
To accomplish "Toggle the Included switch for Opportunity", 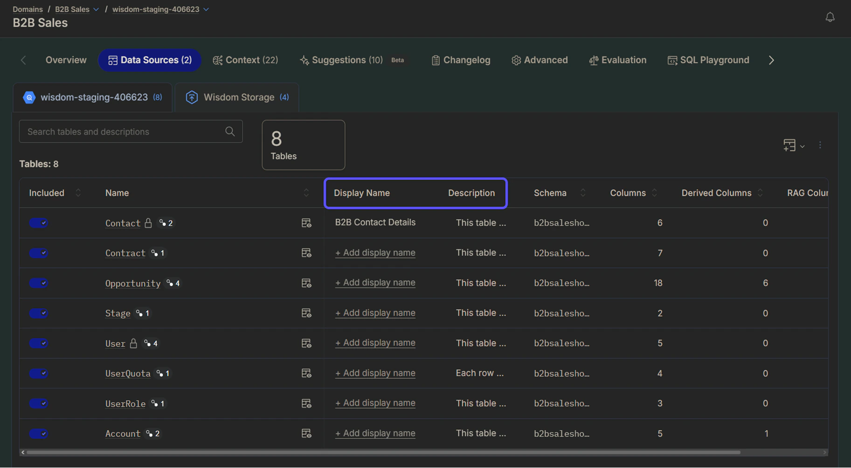I will coord(39,283).
